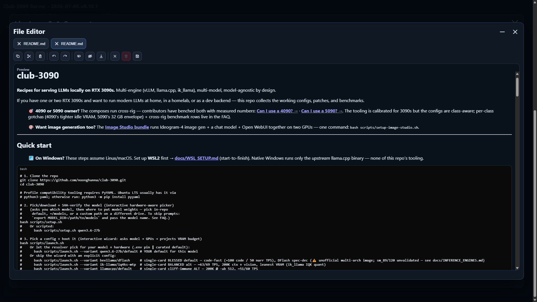Save the file with the floppy disk icon
This screenshot has height=302, width=537.
[x=137, y=56]
